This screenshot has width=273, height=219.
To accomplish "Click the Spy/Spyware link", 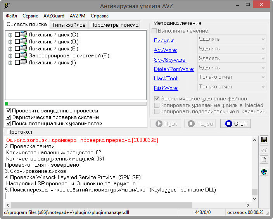I will tap(170, 60).
